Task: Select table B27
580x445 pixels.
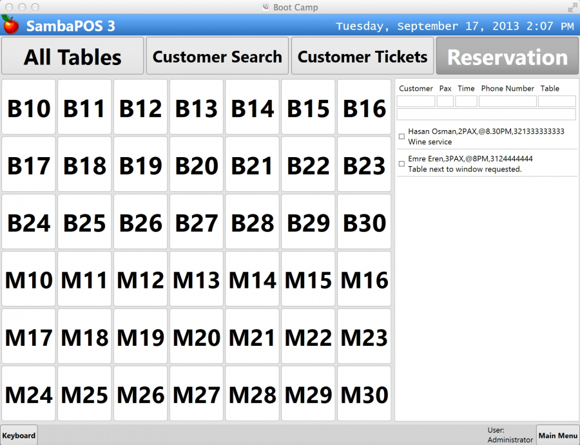Action: point(197,222)
